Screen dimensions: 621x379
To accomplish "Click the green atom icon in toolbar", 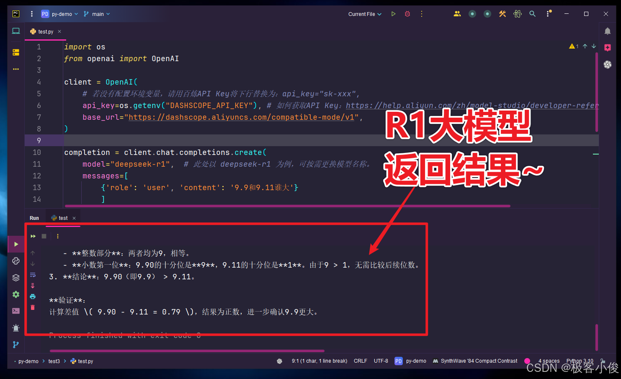I will coord(518,14).
